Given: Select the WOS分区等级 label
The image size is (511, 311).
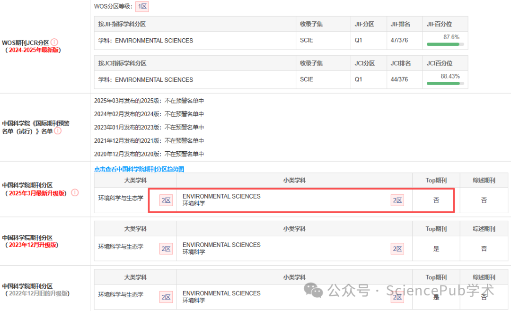Looking at the screenshot, I should pos(113,7).
